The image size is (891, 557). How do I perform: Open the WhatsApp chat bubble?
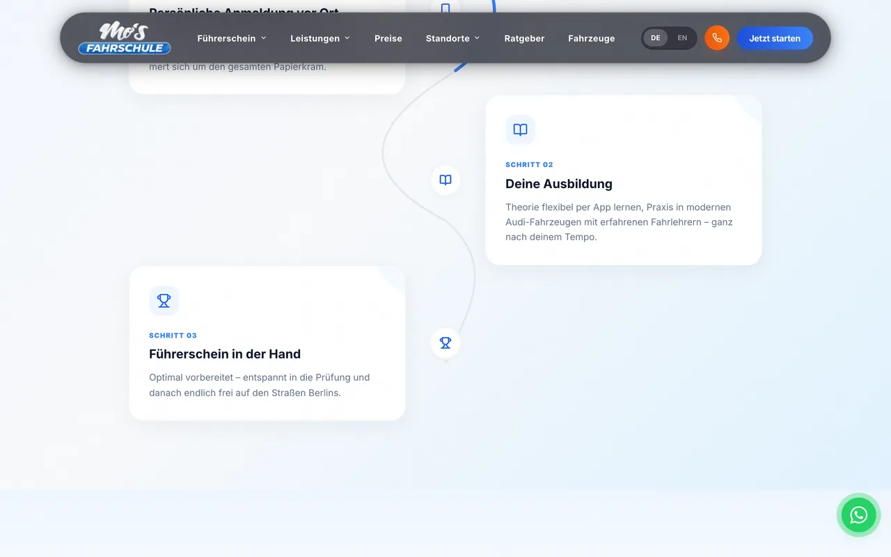[859, 515]
